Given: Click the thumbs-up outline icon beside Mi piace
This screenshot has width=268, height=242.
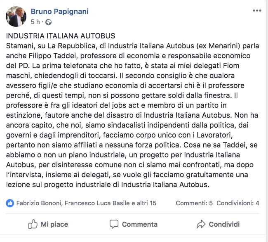Looking at the screenshot, I should [33, 224].
